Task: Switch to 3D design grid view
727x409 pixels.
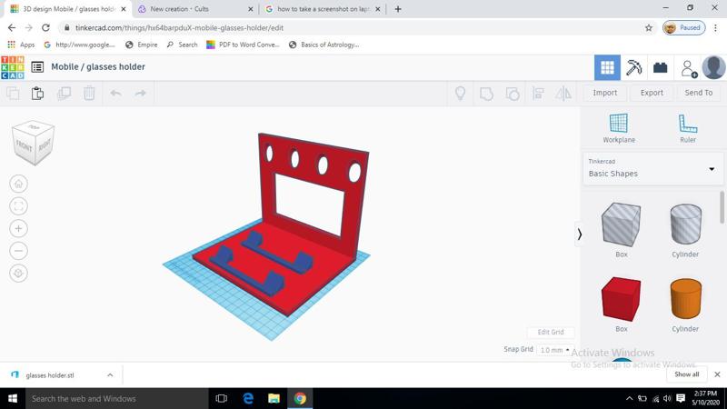Action: [607, 67]
